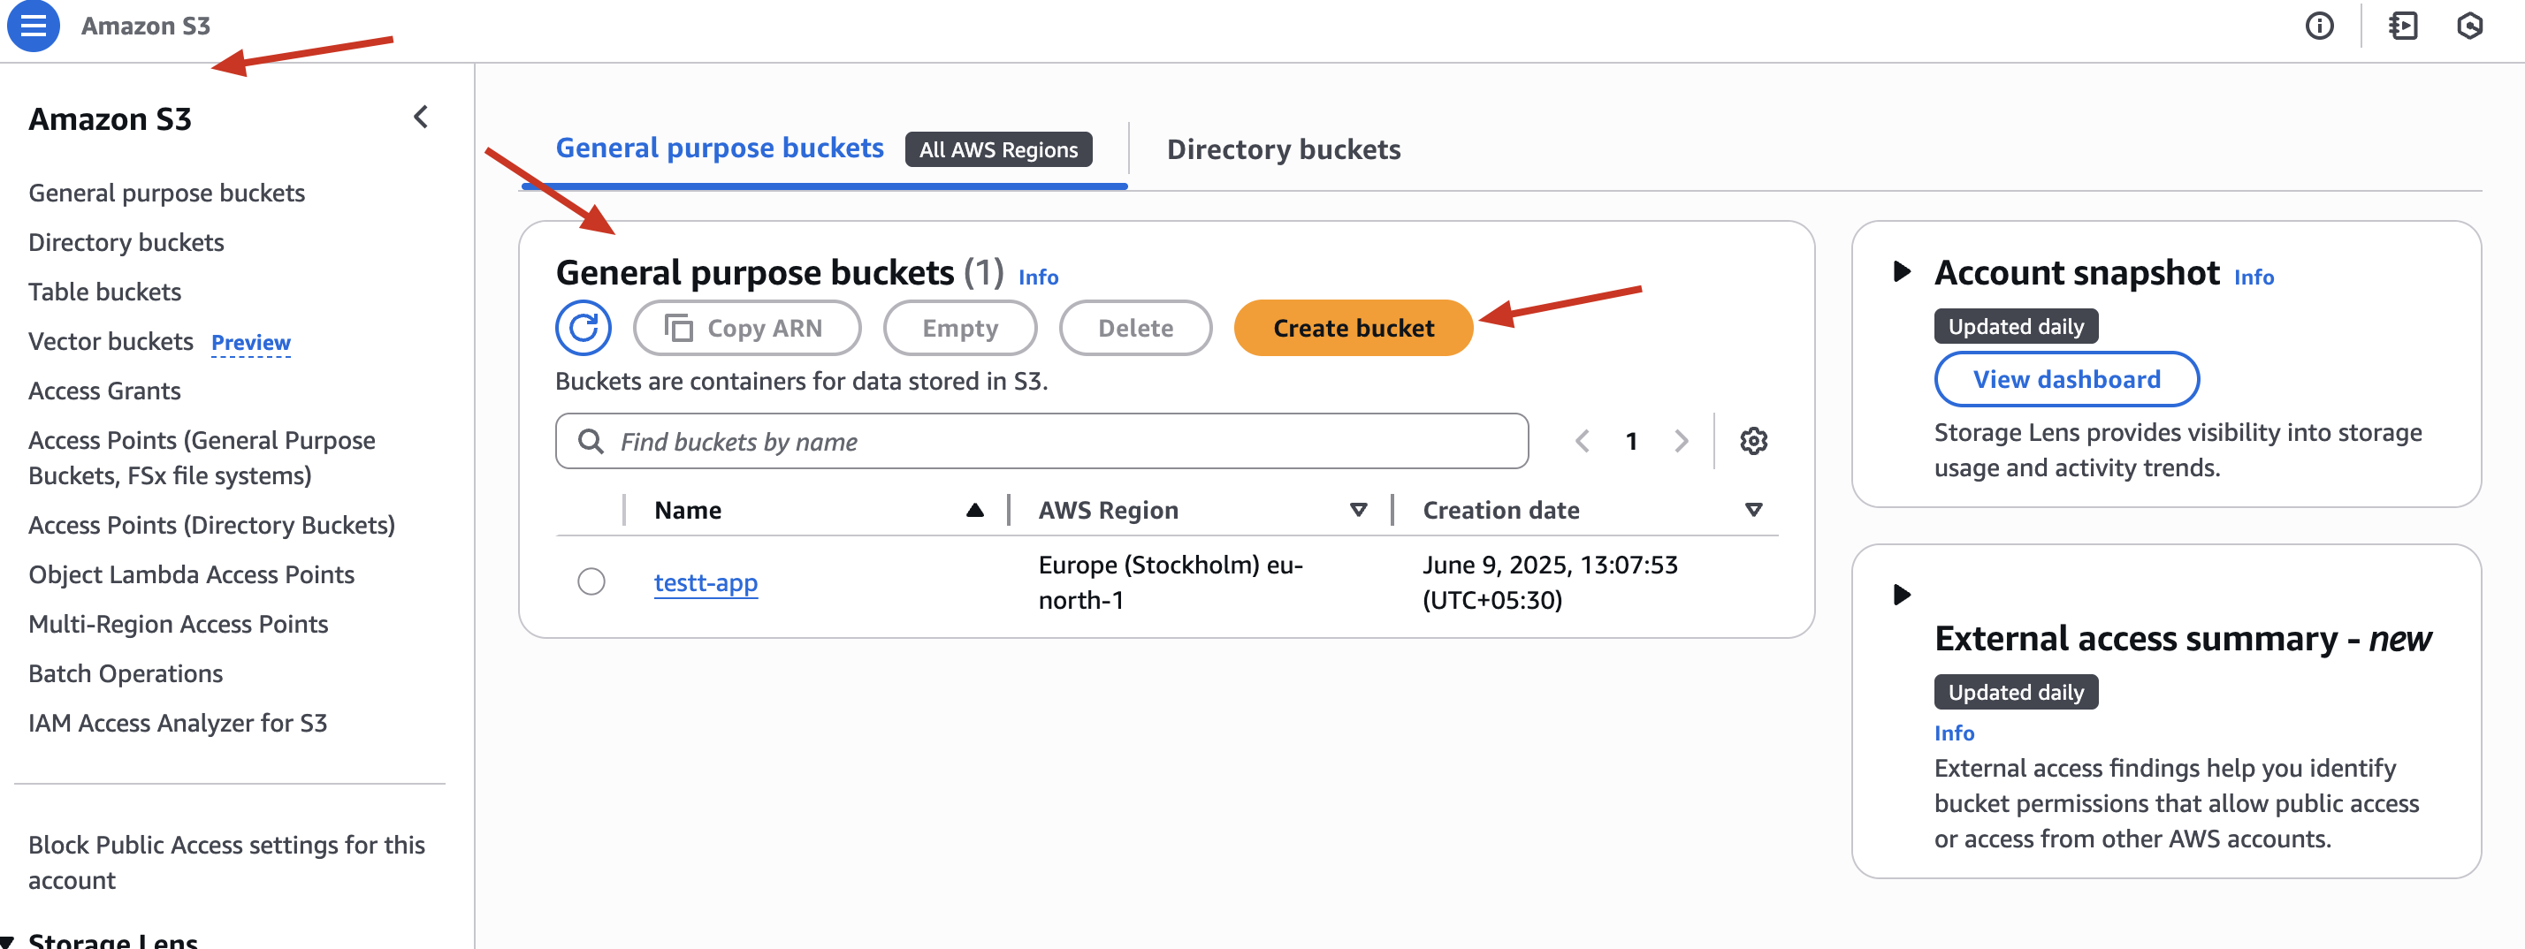Go to next page of buckets
Image resolution: width=2525 pixels, height=949 pixels.
(x=1682, y=442)
